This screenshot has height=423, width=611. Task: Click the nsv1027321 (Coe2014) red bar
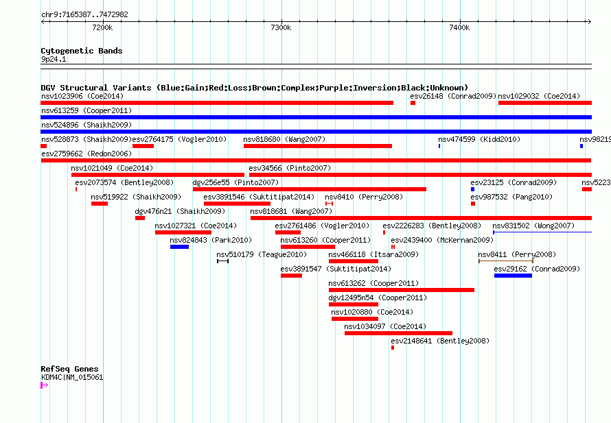coord(183,232)
